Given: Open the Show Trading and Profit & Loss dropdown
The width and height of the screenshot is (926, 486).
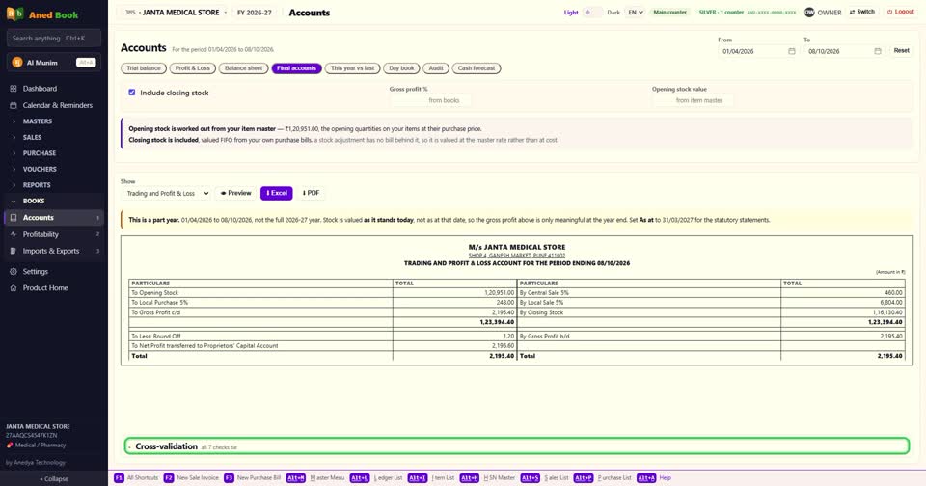Looking at the screenshot, I should tap(167, 193).
